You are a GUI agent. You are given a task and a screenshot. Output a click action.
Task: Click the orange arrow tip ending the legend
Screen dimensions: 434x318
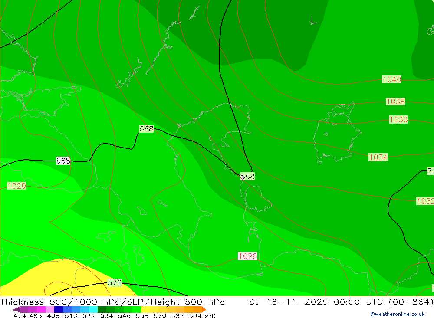coord(204,309)
